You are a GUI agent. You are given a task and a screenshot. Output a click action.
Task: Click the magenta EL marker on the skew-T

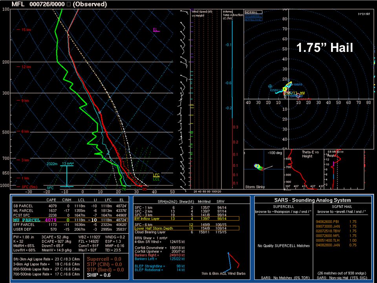156,30
